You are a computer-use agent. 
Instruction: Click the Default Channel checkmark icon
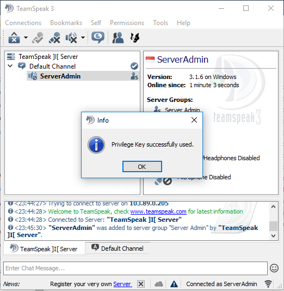(x=134, y=66)
